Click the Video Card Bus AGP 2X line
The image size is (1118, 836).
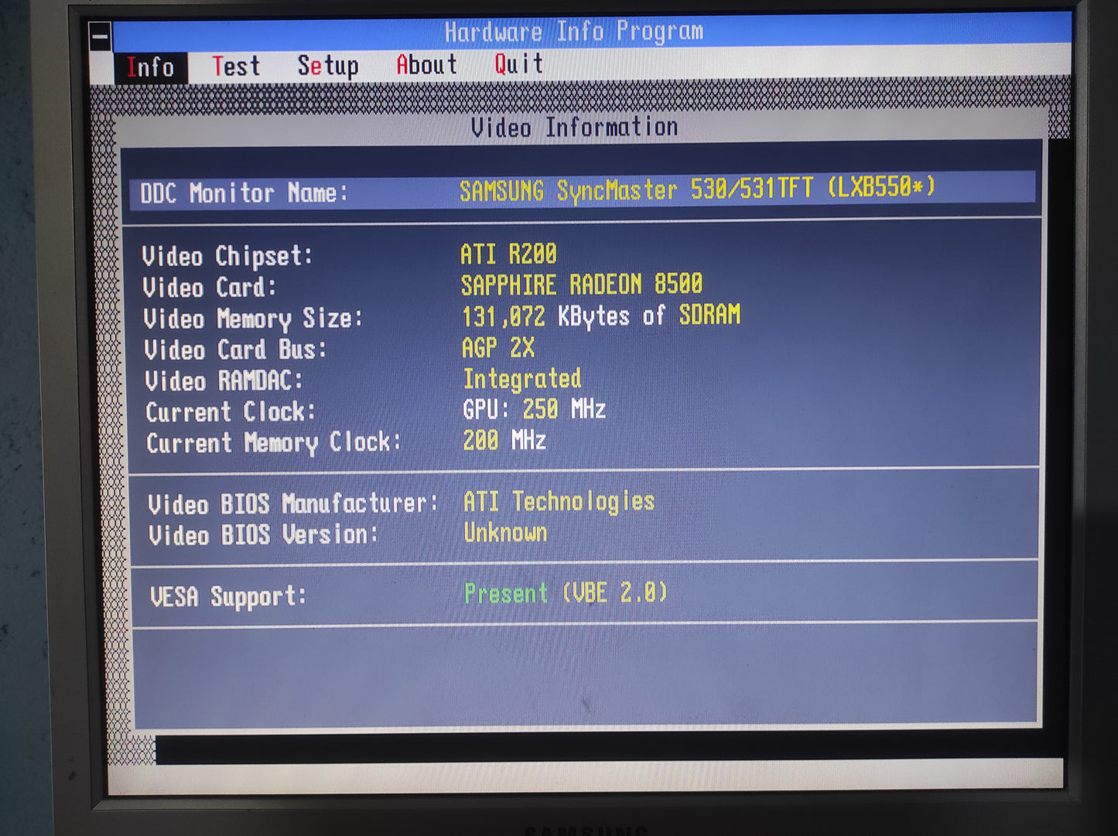[x=498, y=348]
